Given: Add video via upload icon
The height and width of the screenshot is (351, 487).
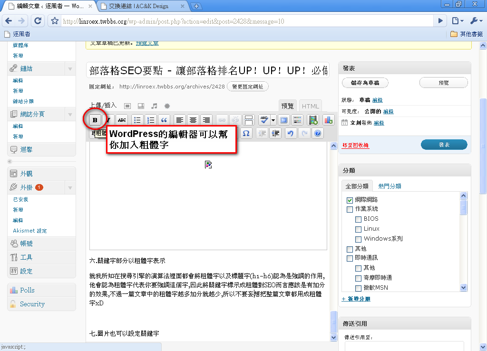Looking at the screenshot, I should click(x=141, y=106).
